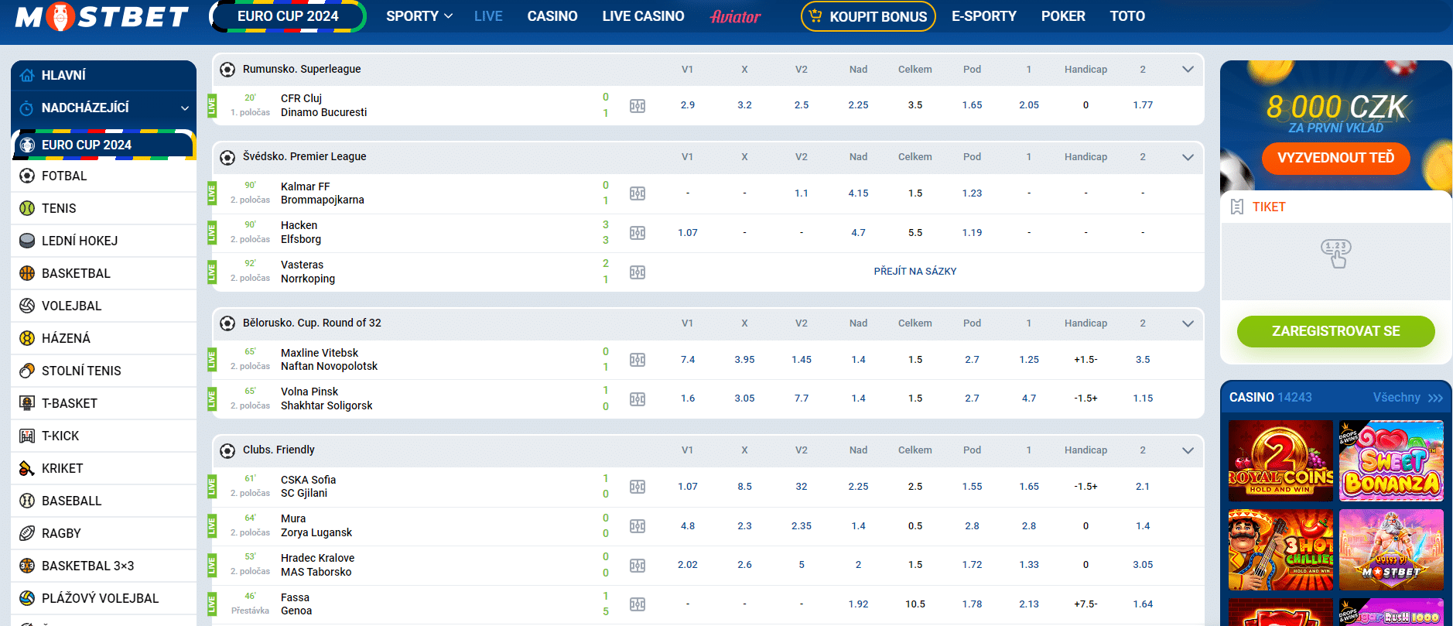
Task: Open match tracker for CFR Cluj vs Dinamo Bucuresti
Action: (638, 106)
